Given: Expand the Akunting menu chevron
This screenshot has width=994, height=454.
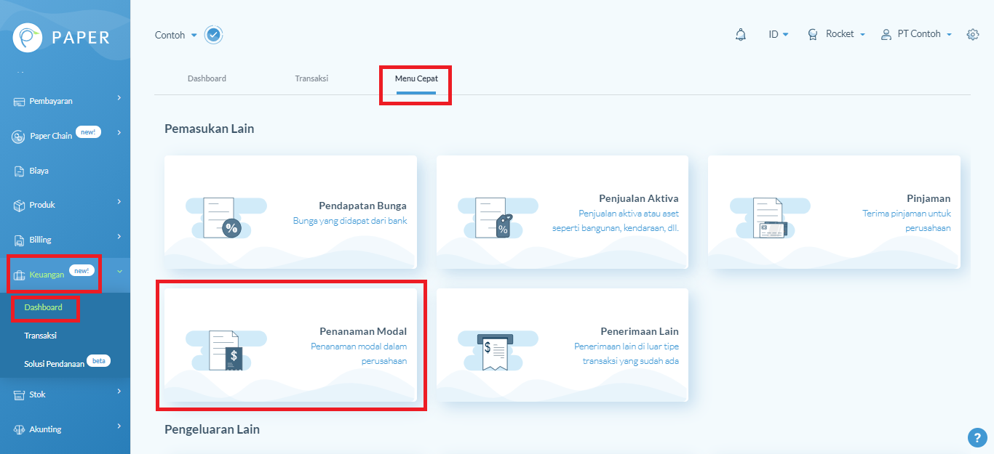Looking at the screenshot, I should point(119,426).
